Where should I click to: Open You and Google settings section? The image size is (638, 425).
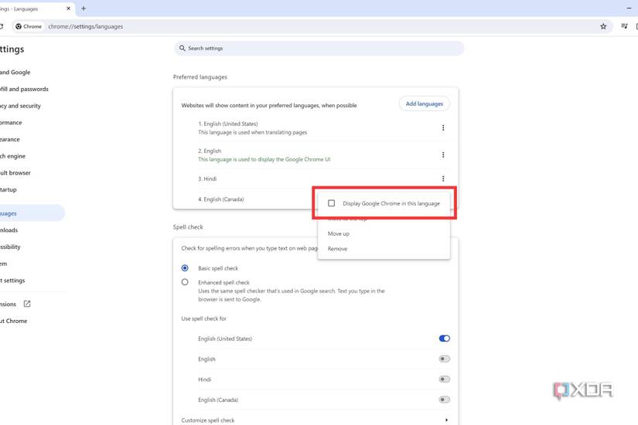15,73
